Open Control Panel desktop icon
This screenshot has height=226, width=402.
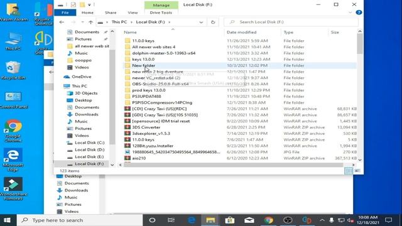click(x=13, y=100)
